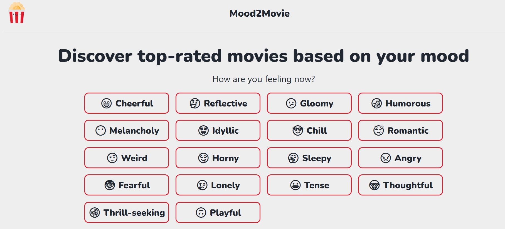
Task: Click the crying emoji beside Lonely
Action: point(202,185)
